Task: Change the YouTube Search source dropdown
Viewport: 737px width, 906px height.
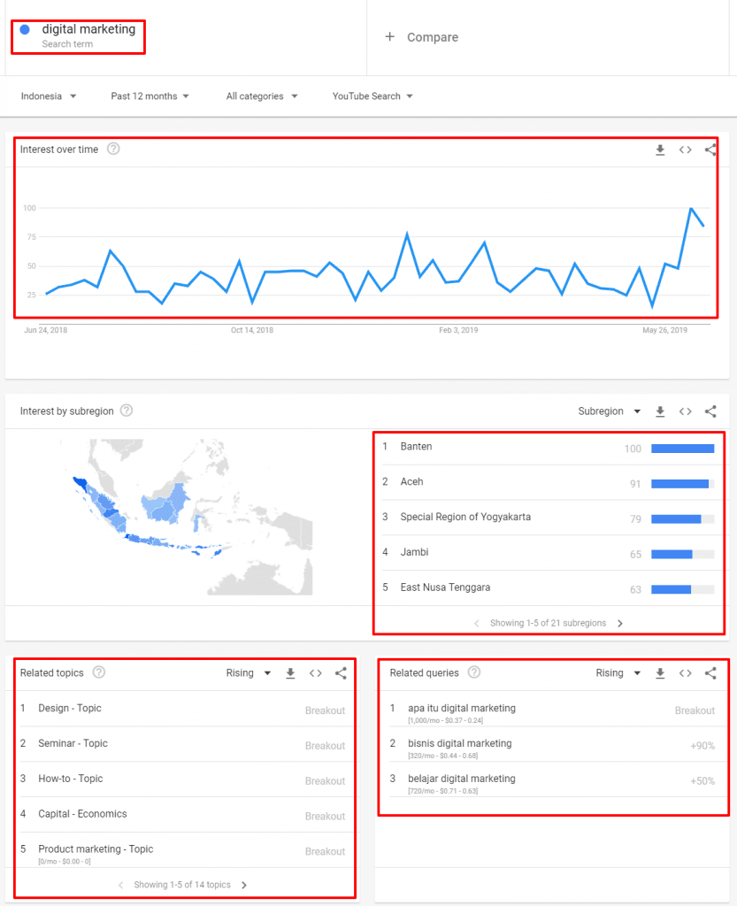Action: [372, 96]
